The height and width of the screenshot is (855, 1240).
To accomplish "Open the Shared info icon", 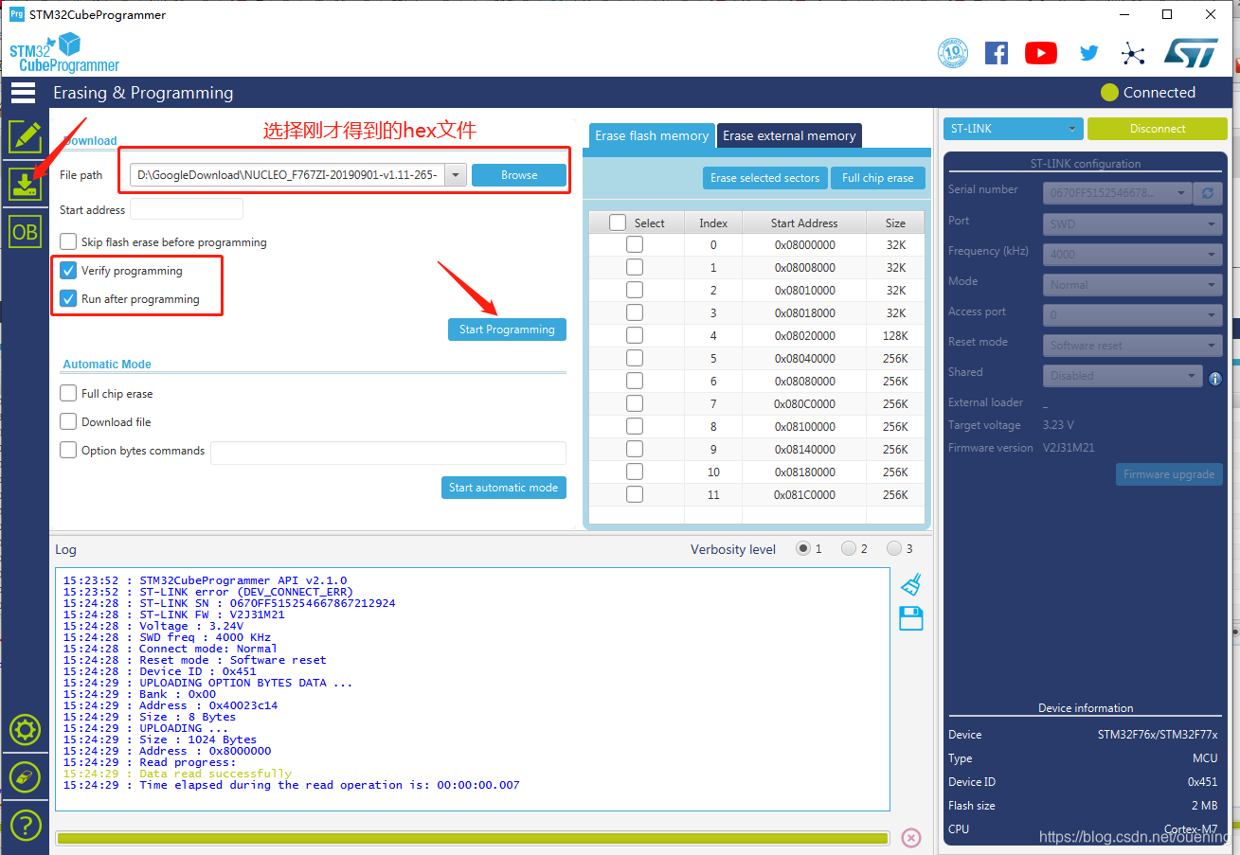I will pyautogui.click(x=1215, y=378).
